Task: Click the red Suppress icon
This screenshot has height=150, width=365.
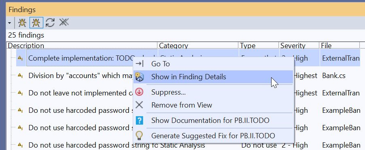Action: (139, 92)
